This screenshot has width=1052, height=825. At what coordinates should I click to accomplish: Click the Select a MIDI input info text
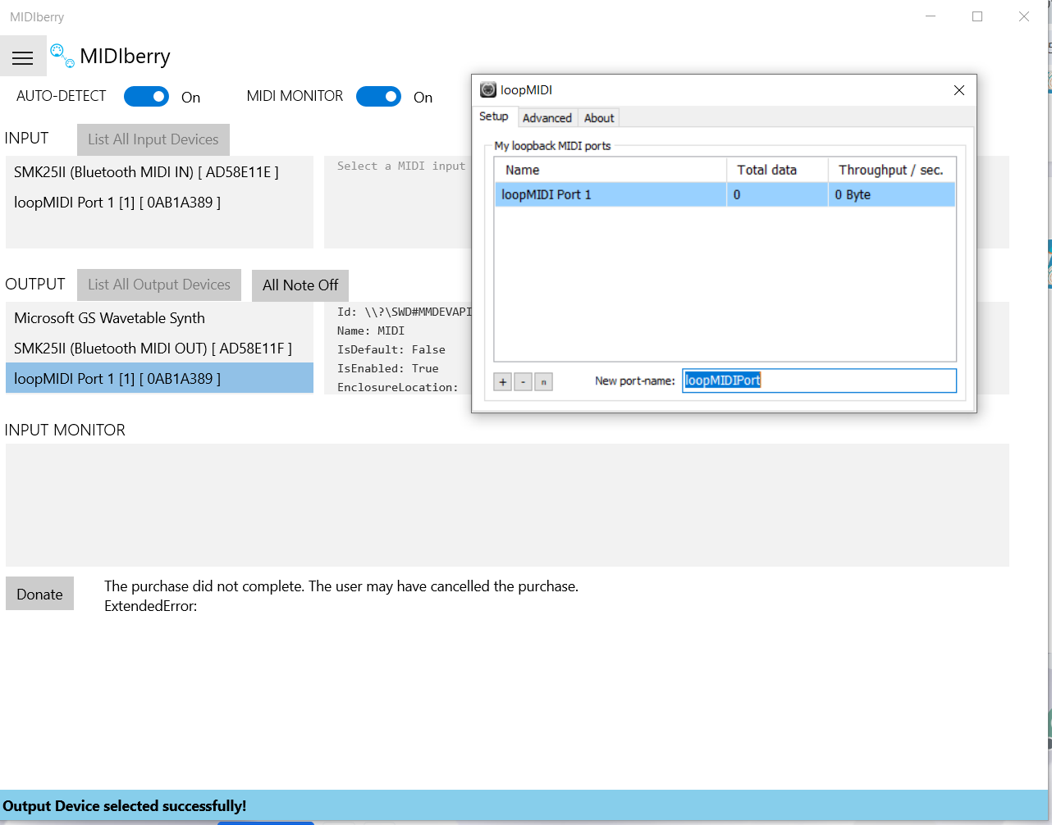pos(401,166)
